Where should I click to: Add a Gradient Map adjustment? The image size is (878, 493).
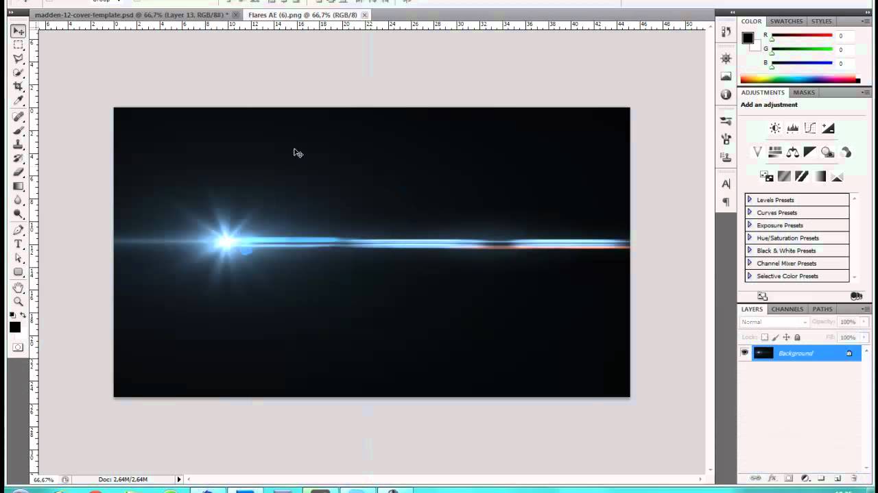820,177
